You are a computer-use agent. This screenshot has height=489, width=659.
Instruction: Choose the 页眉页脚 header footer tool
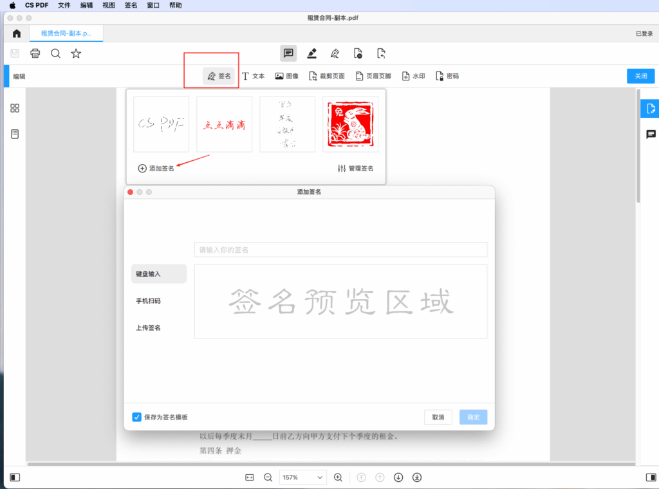[373, 76]
